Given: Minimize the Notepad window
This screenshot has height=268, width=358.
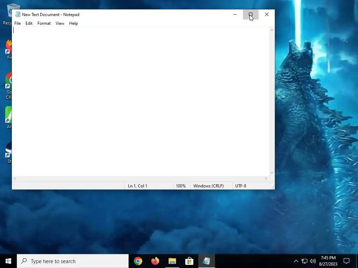Looking at the screenshot, I should click(x=235, y=14).
